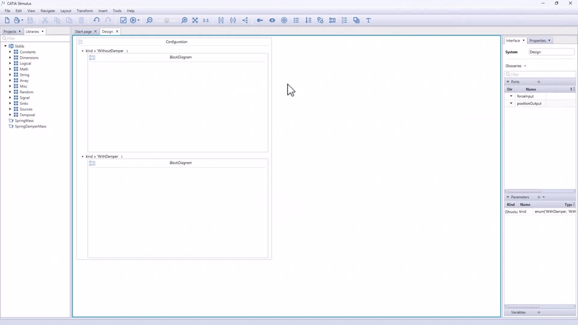578x325 pixels.
Task: Zoom in with the magnifier plus icon
Action: (184, 20)
